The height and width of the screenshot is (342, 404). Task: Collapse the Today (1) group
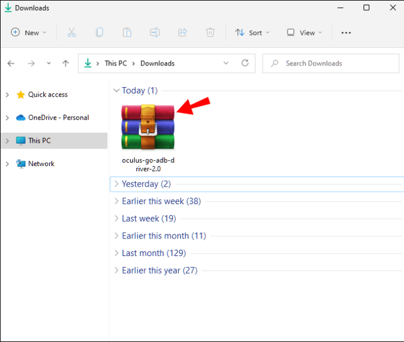pos(117,91)
